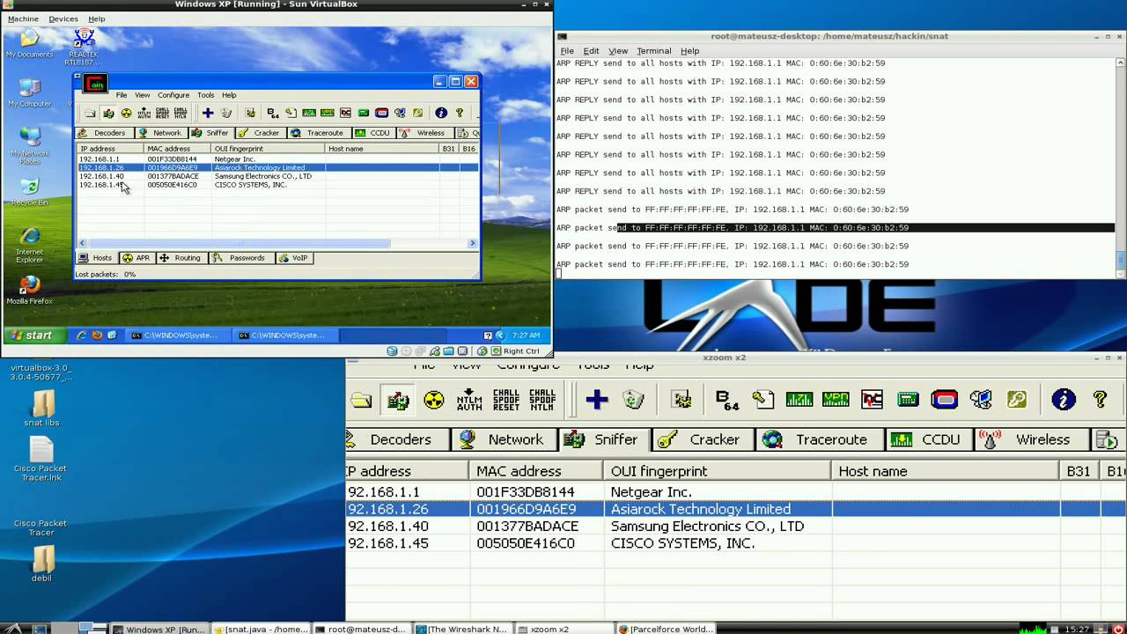Click the XP start button

[32, 335]
